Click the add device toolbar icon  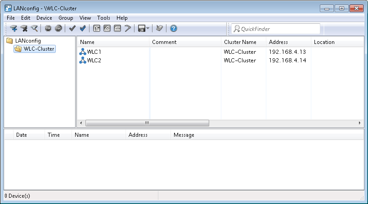14,29
